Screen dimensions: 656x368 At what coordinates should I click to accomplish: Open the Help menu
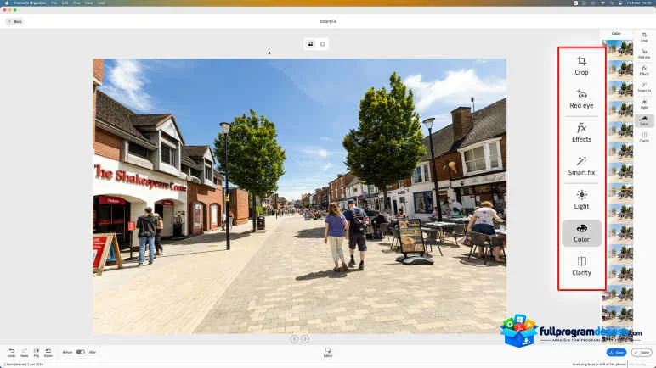[x=101, y=3]
